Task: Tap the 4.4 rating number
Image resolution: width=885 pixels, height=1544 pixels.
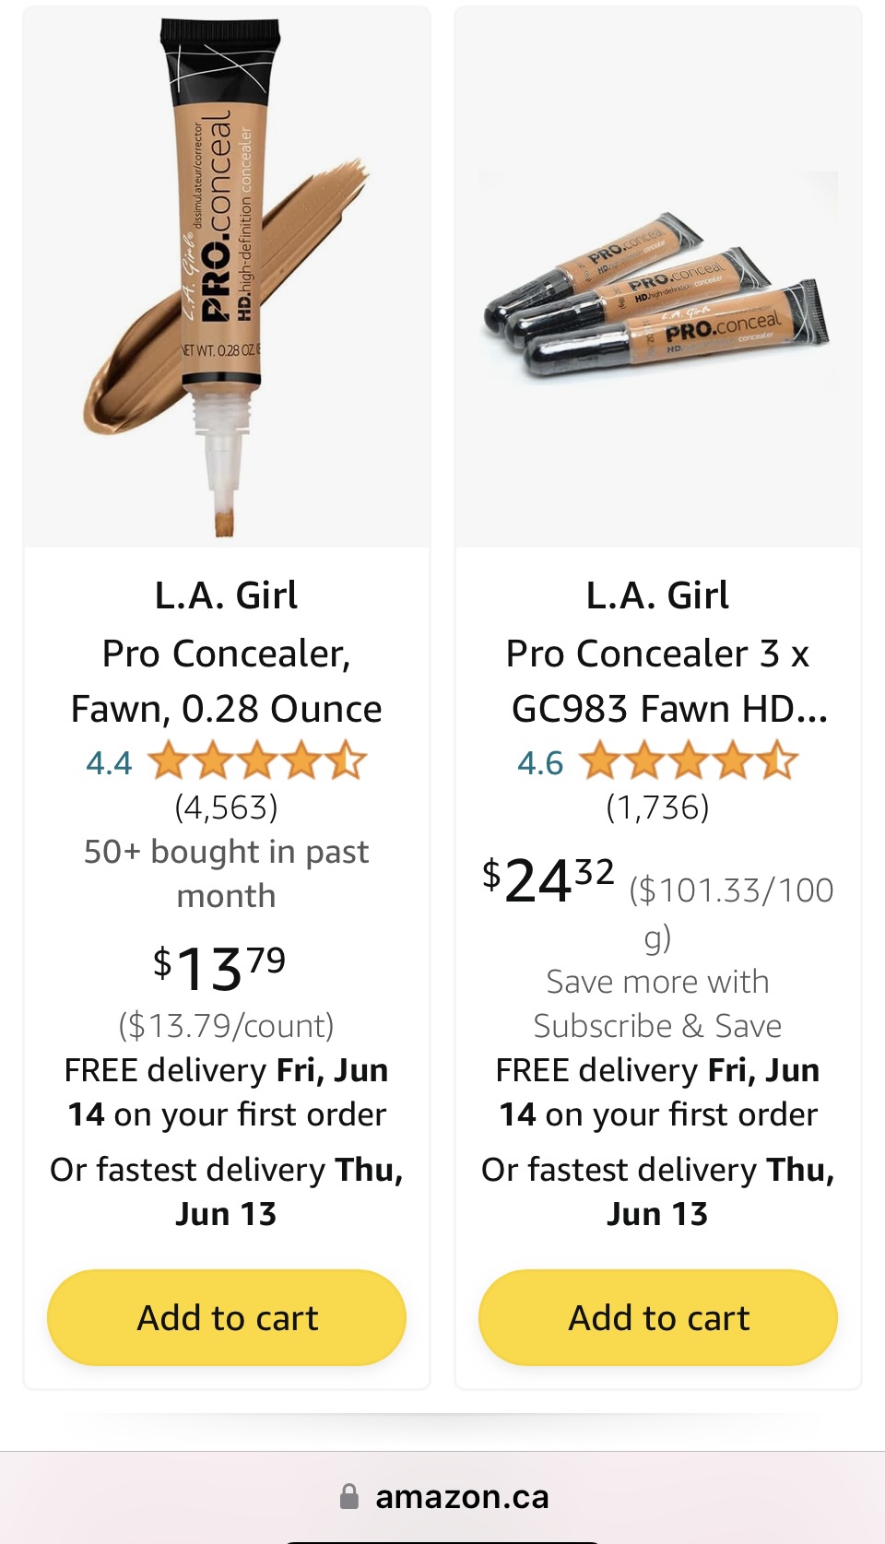Action: (x=109, y=763)
